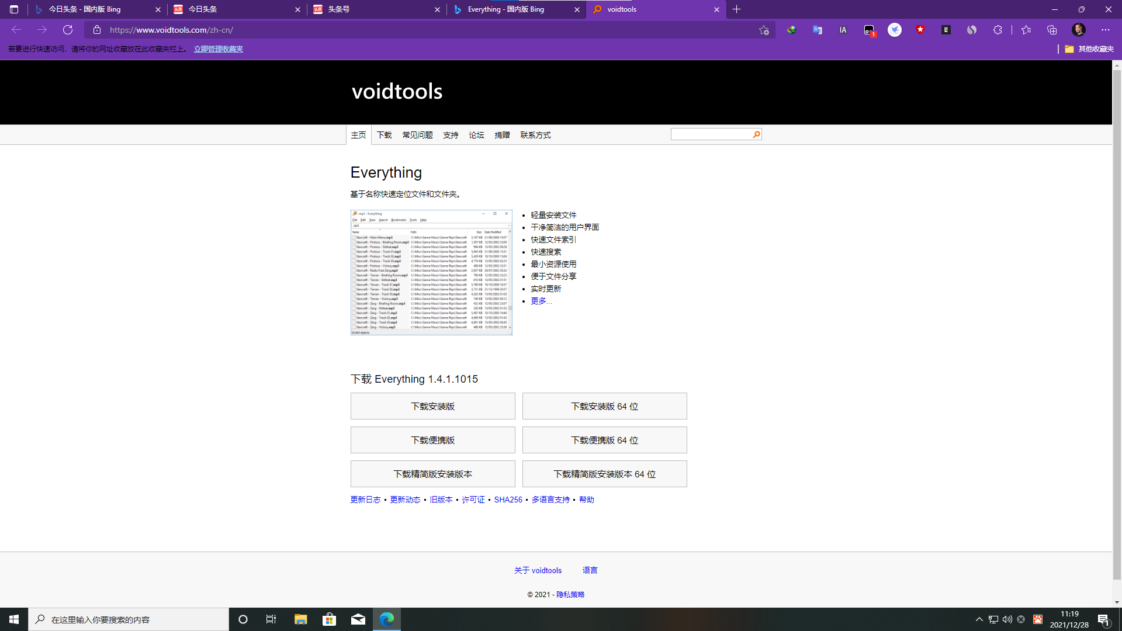The width and height of the screenshot is (1122, 631).
Task: Open the 语言 footer link
Action: click(x=590, y=570)
